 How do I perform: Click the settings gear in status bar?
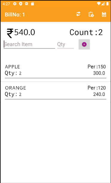coord(15,4)
